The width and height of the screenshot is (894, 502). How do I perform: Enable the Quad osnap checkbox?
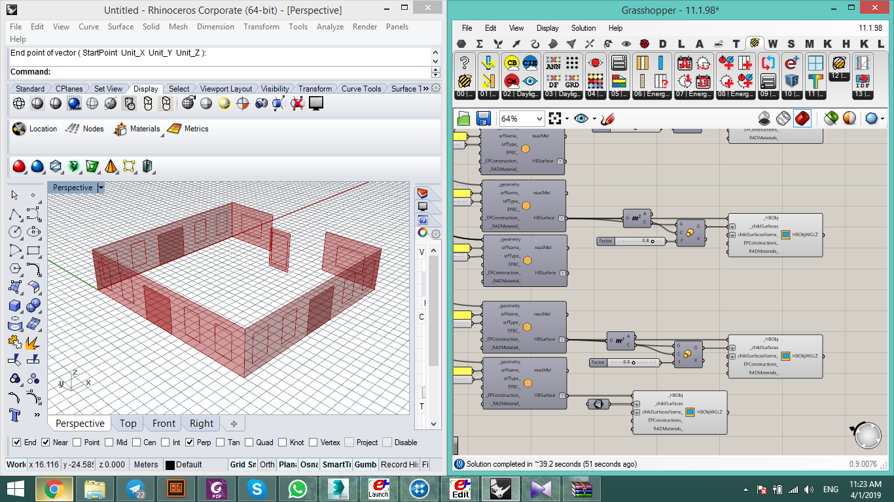pos(249,443)
